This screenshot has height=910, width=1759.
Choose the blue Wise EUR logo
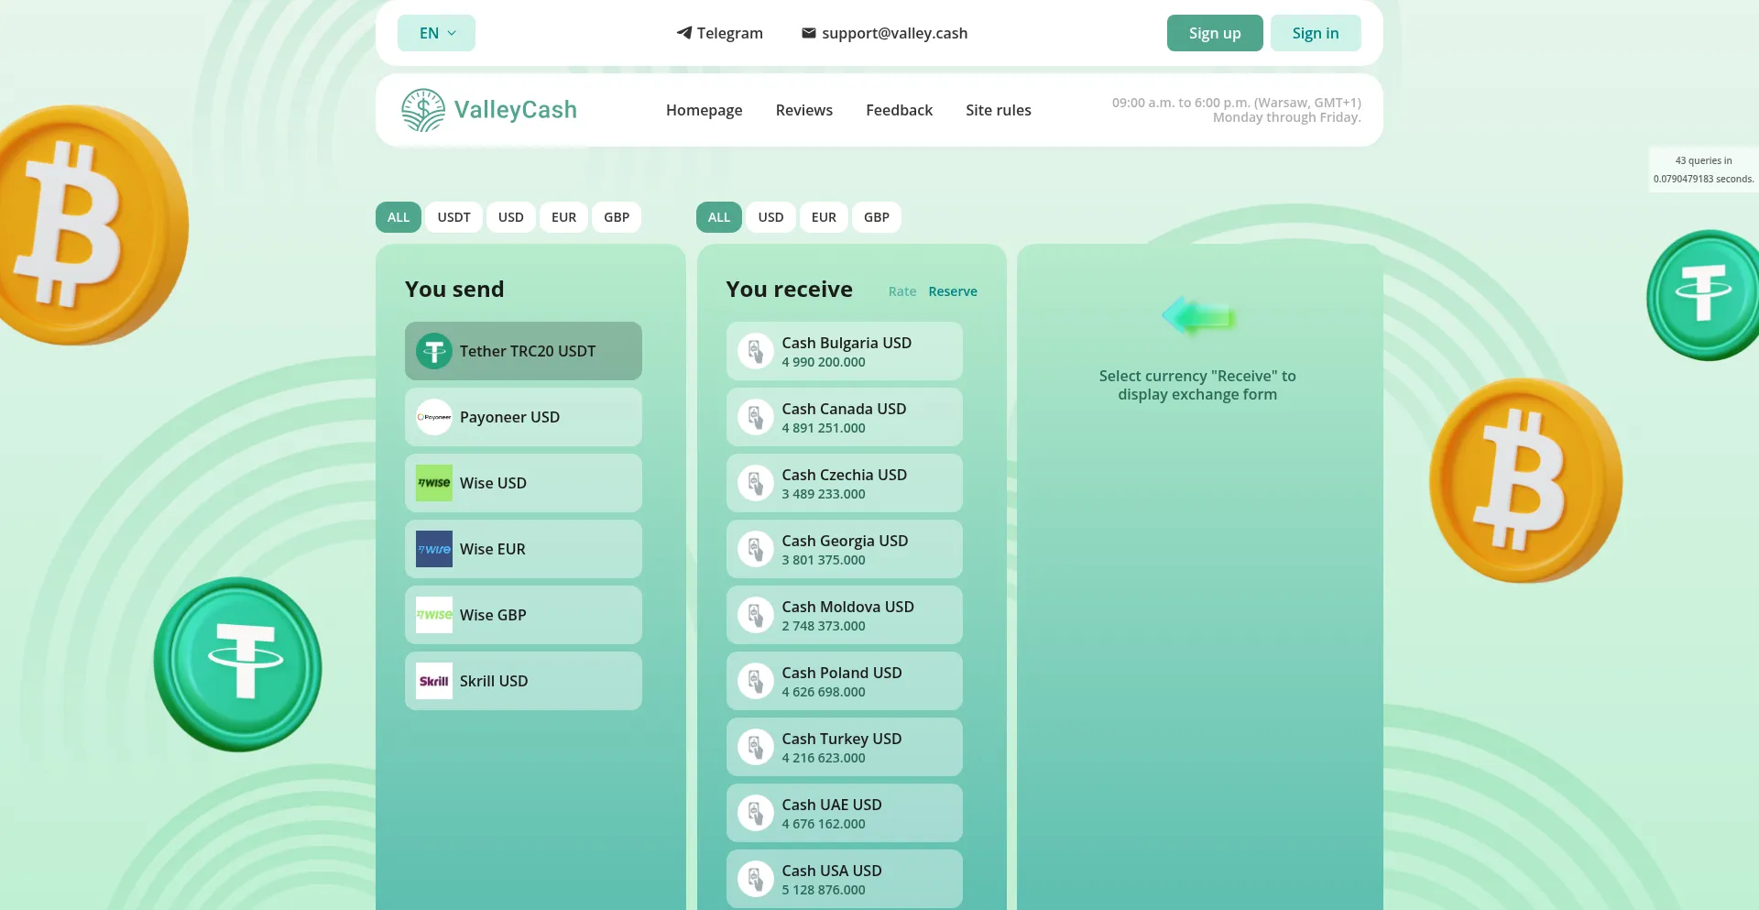pos(434,549)
